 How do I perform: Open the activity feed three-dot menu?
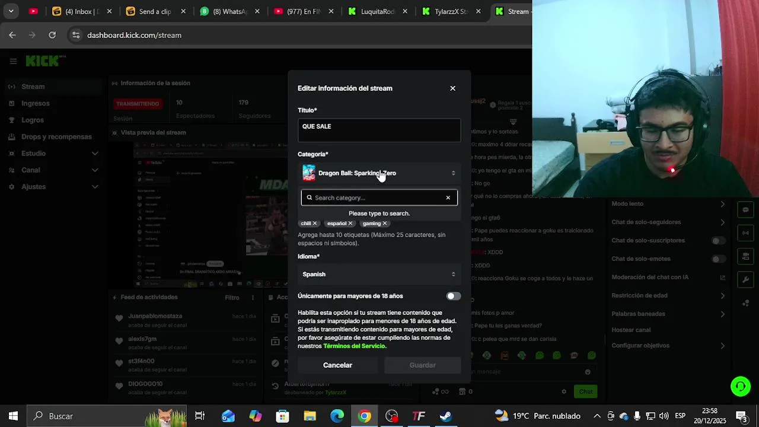pyautogui.click(x=253, y=298)
